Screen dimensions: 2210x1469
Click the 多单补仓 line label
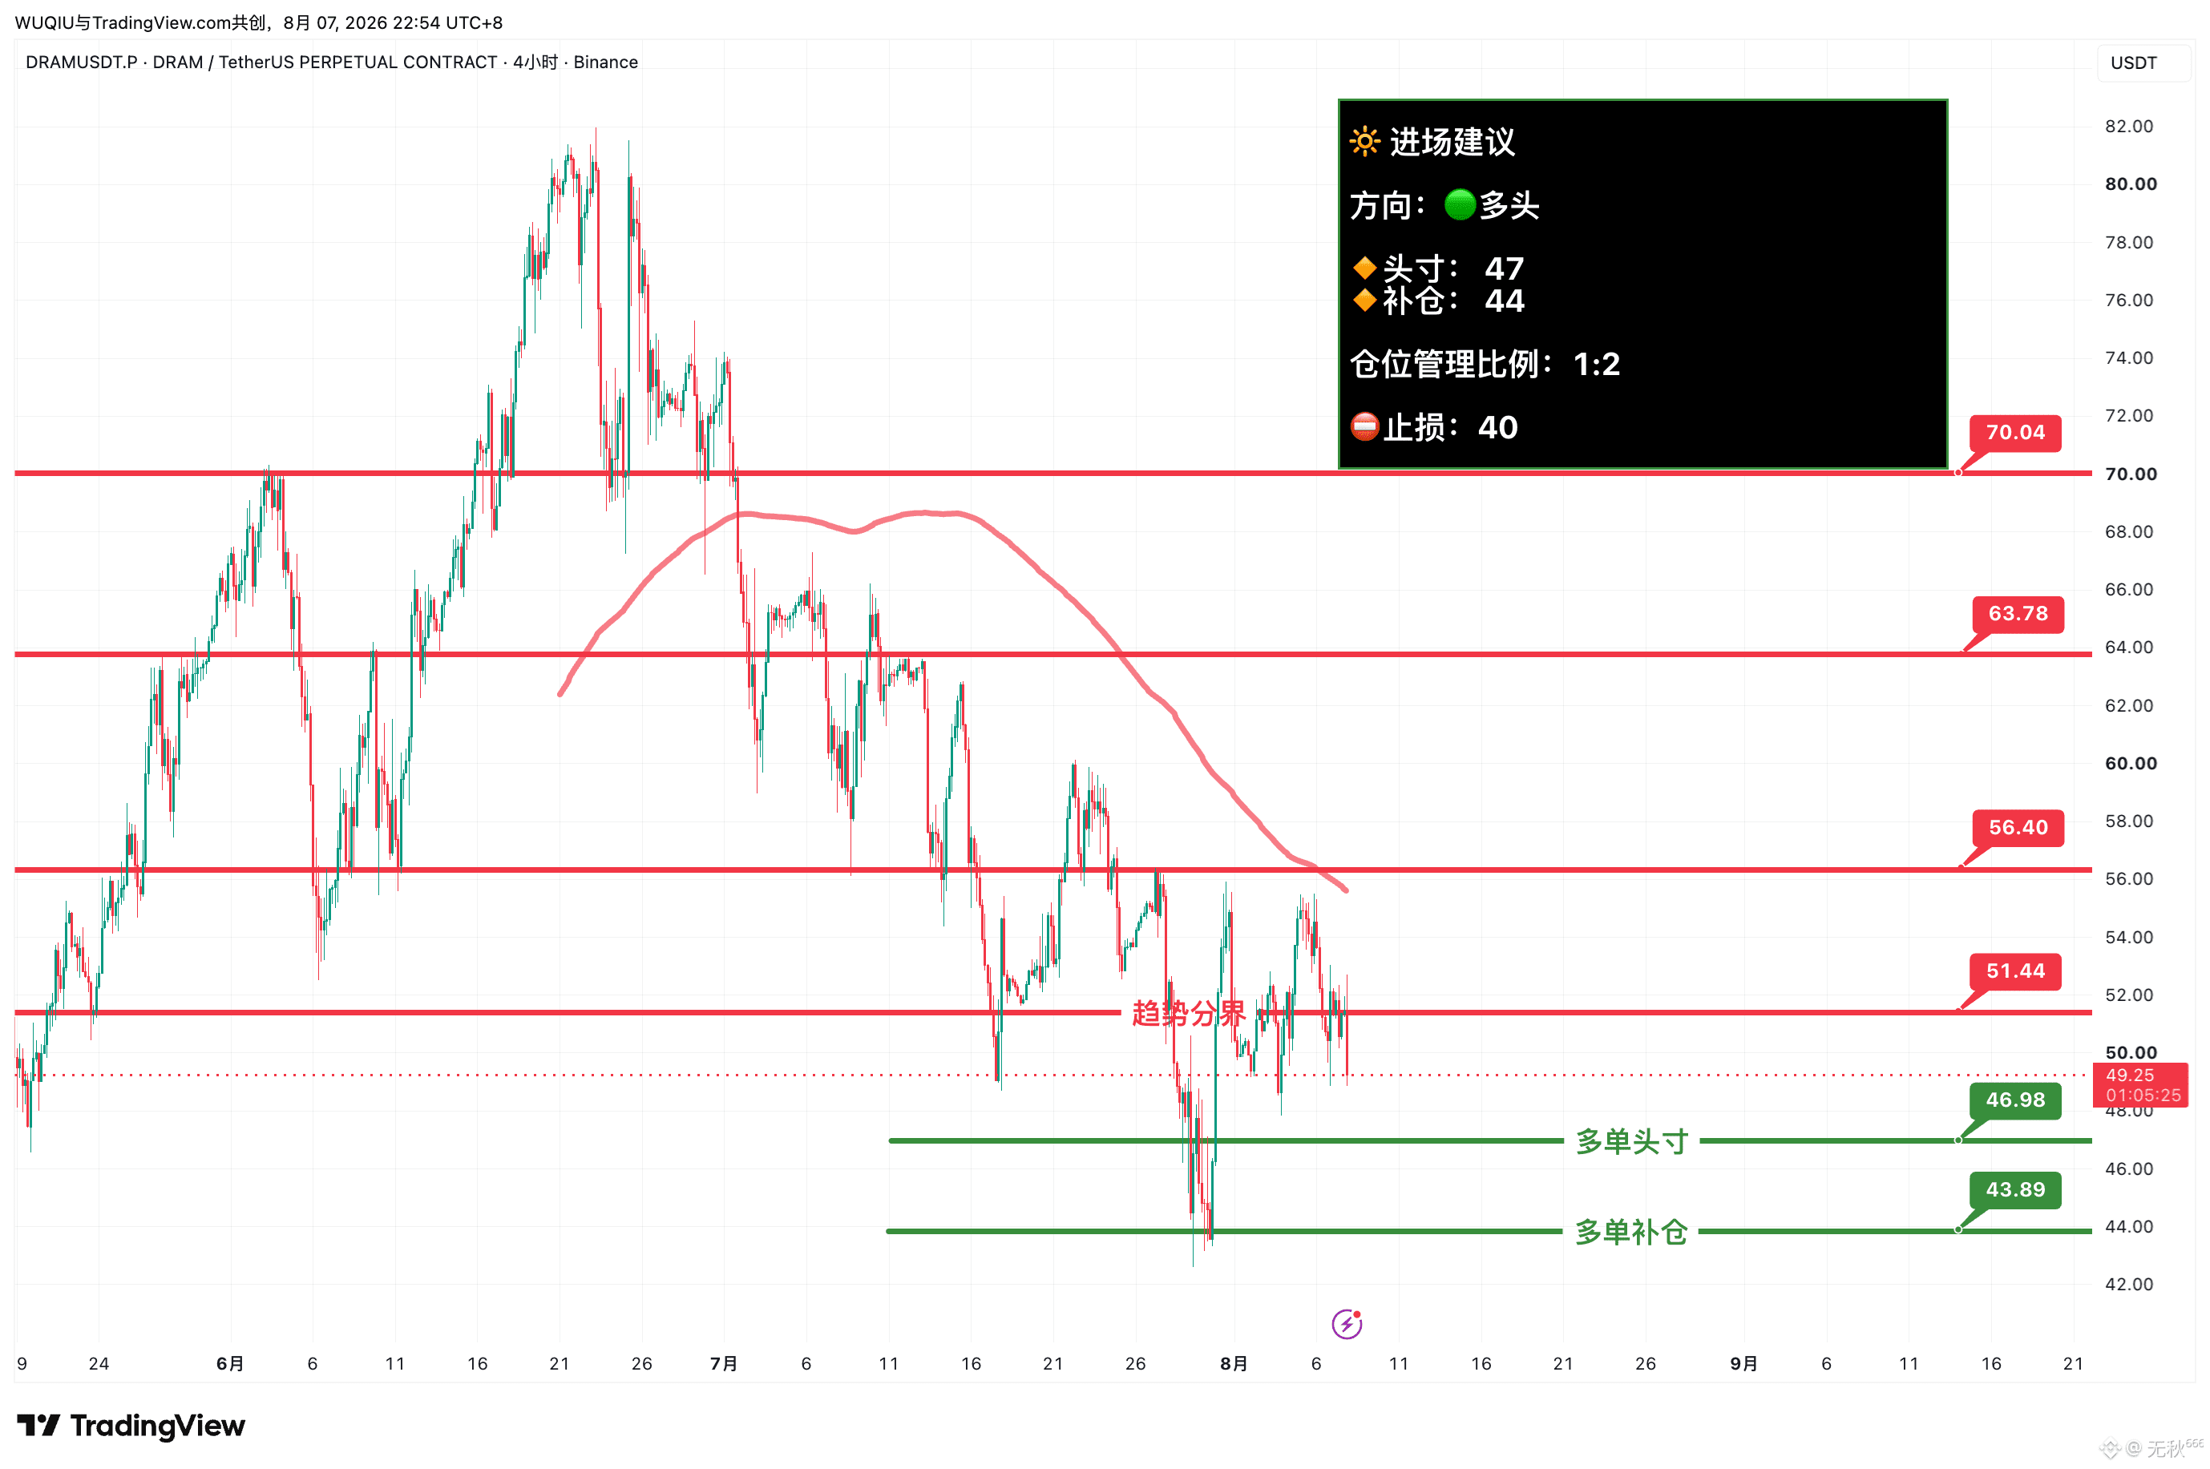[x=1630, y=1232]
